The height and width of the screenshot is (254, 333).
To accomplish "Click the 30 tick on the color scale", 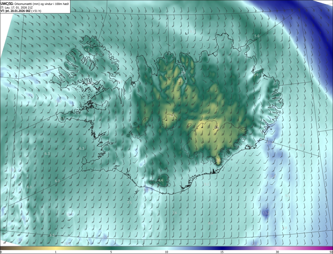I will coord(277,252).
